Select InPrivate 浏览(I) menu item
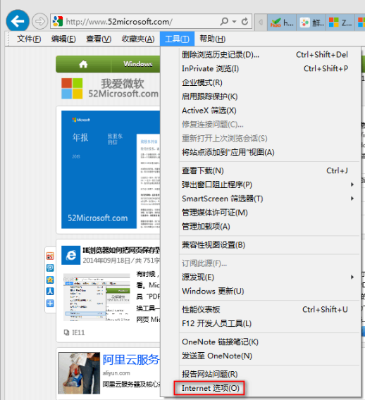Screen dimensions: 365x400 pos(260,68)
